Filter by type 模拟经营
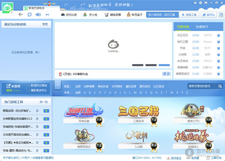This screenshot has height=161, width=225. coord(131,86)
